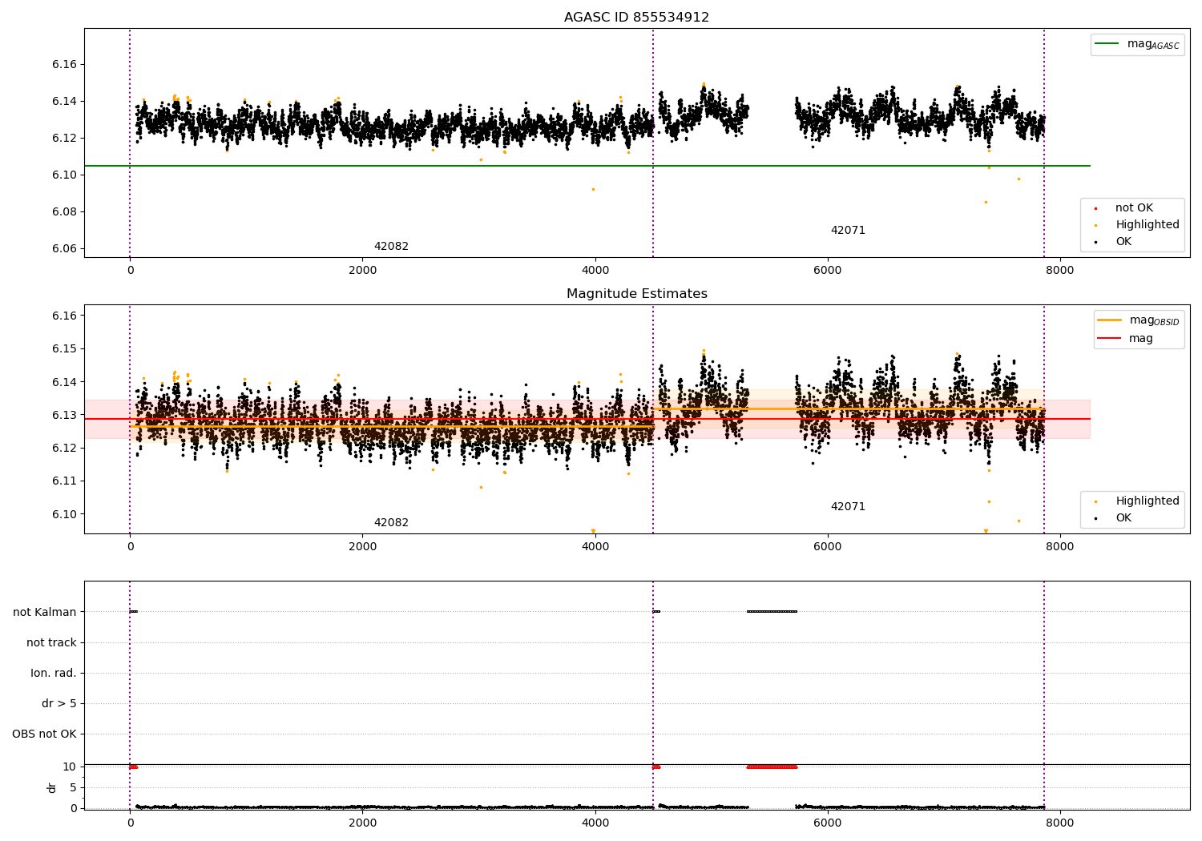Click 'Highlighted' legend entry in top plot
The image size is (1202, 841).
(x=1147, y=225)
